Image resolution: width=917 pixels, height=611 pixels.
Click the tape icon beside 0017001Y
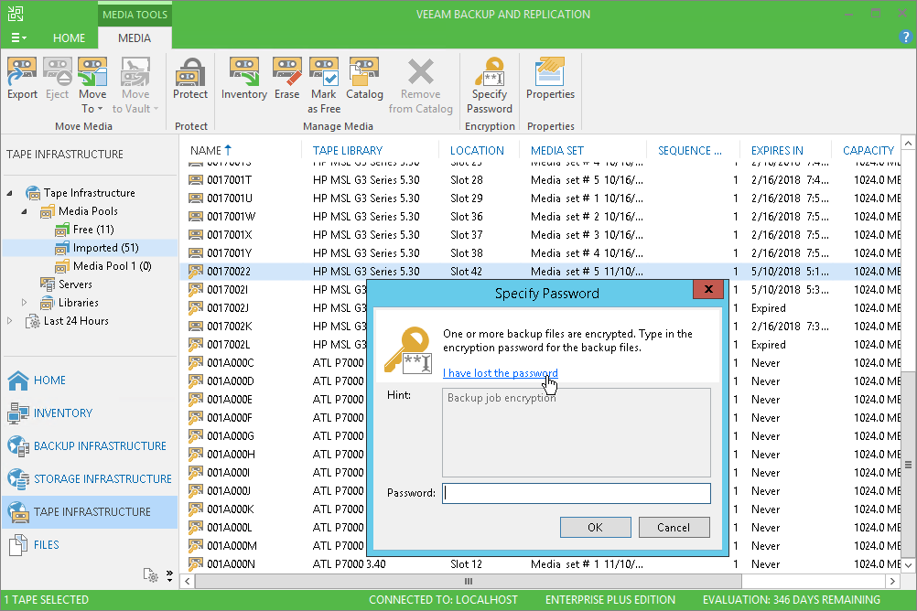coord(195,252)
